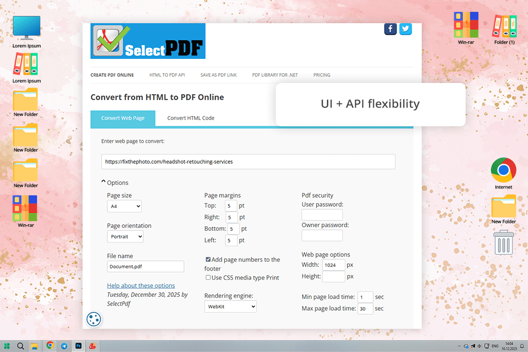Click the web page URL input field
528x352 pixels.
click(248, 162)
